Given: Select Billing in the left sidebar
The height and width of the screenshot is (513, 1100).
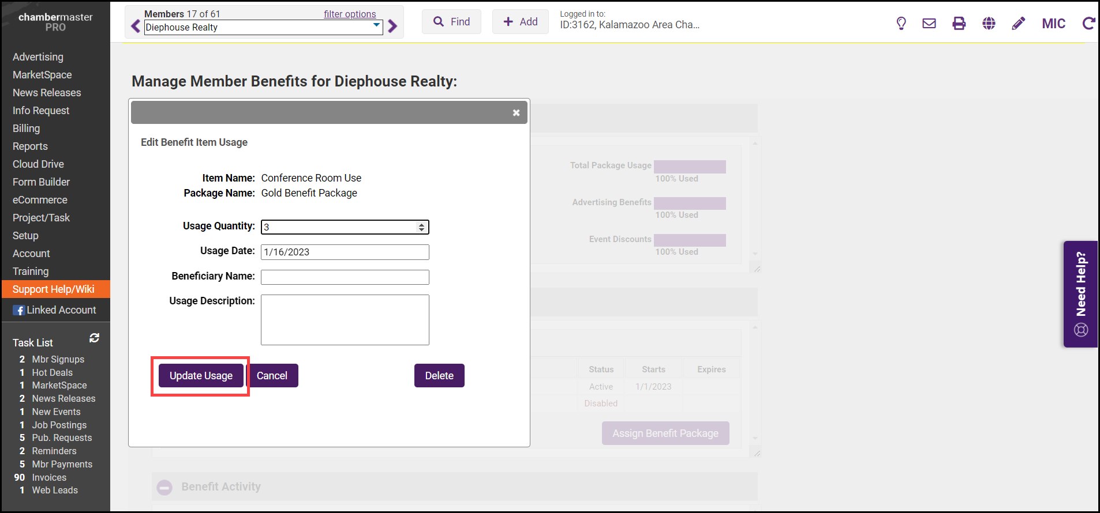Looking at the screenshot, I should (x=27, y=129).
